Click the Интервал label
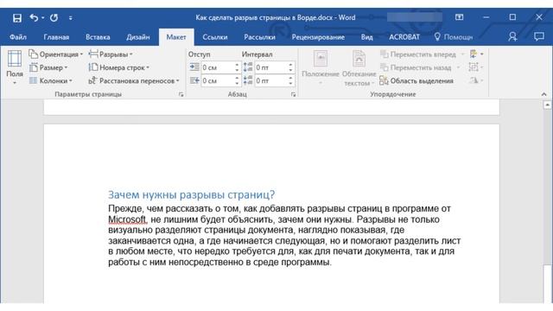The height and width of the screenshot is (311, 553). (x=257, y=54)
